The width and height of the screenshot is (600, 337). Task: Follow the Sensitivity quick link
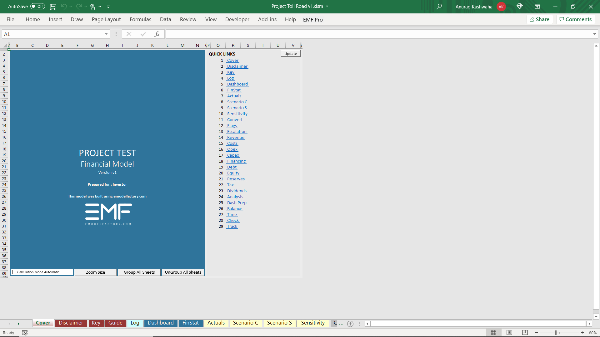click(237, 114)
